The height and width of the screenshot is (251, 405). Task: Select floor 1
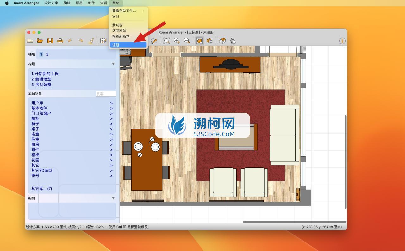pyautogui.click(x=41, y=54)
